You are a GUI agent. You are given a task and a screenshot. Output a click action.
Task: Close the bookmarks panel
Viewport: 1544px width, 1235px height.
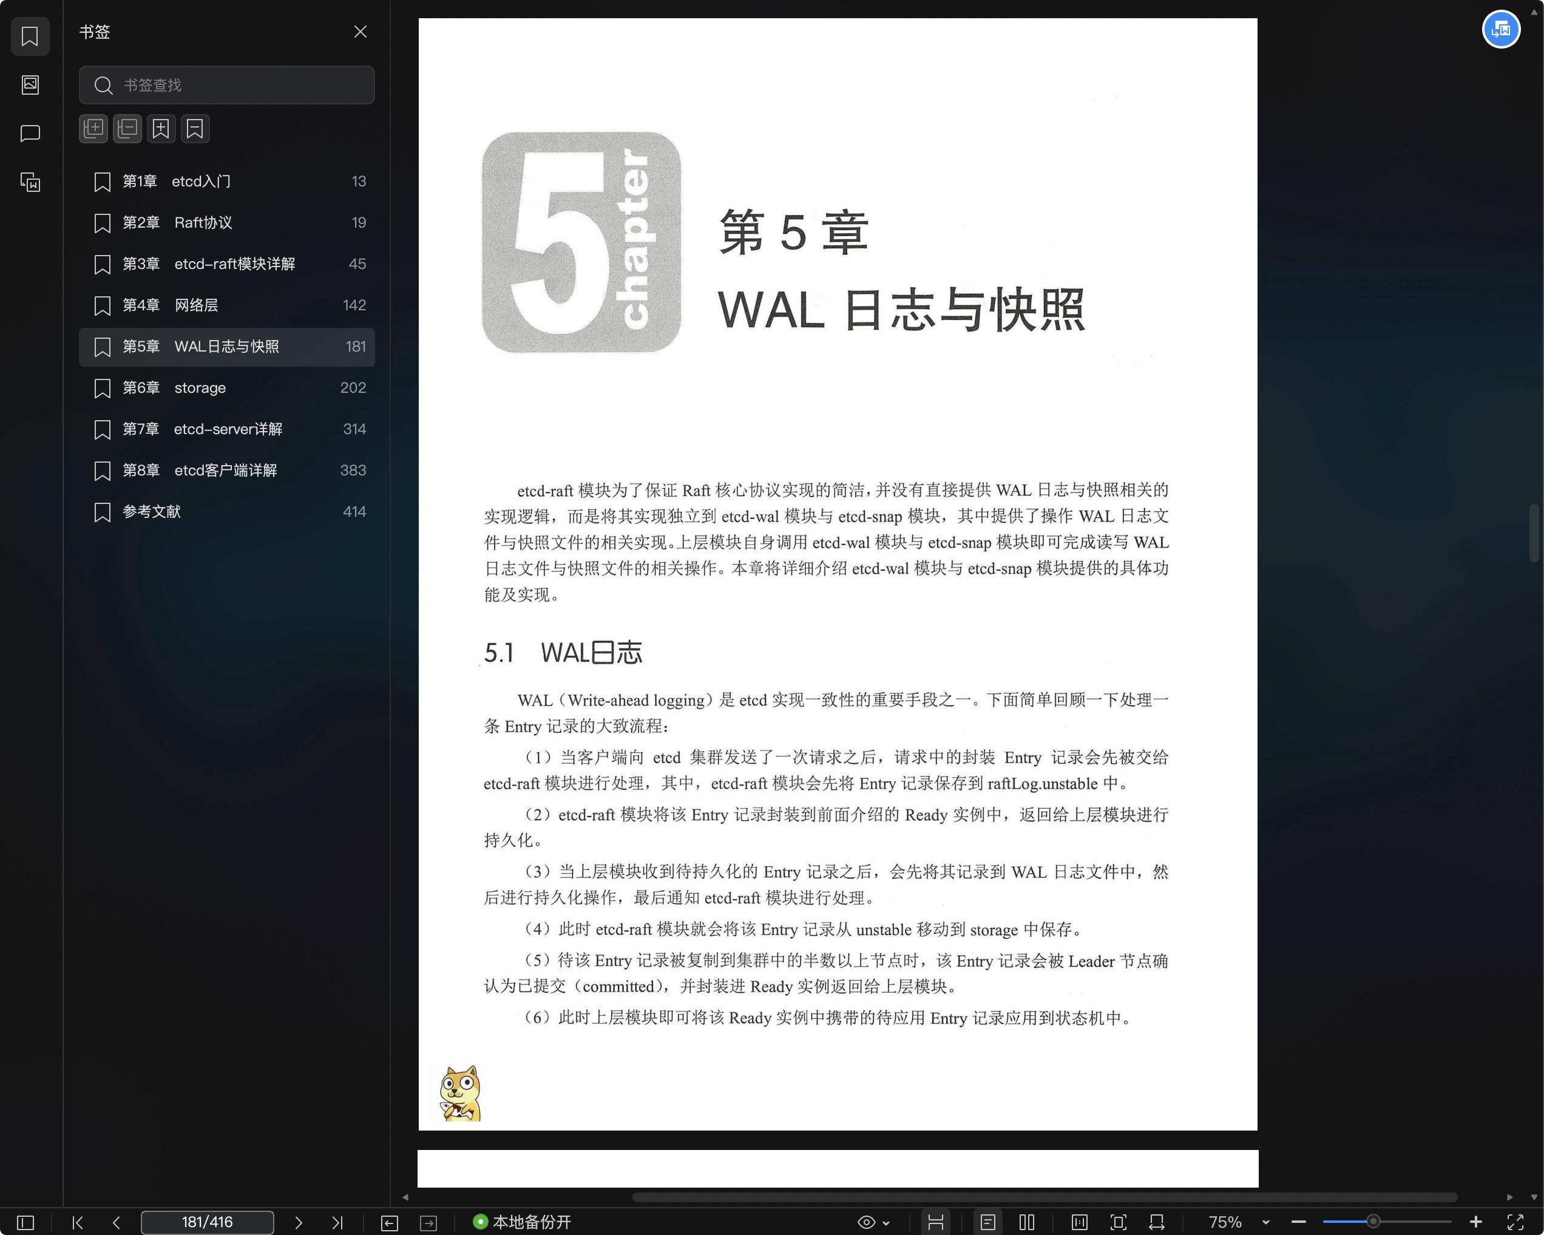click(361, 32)
